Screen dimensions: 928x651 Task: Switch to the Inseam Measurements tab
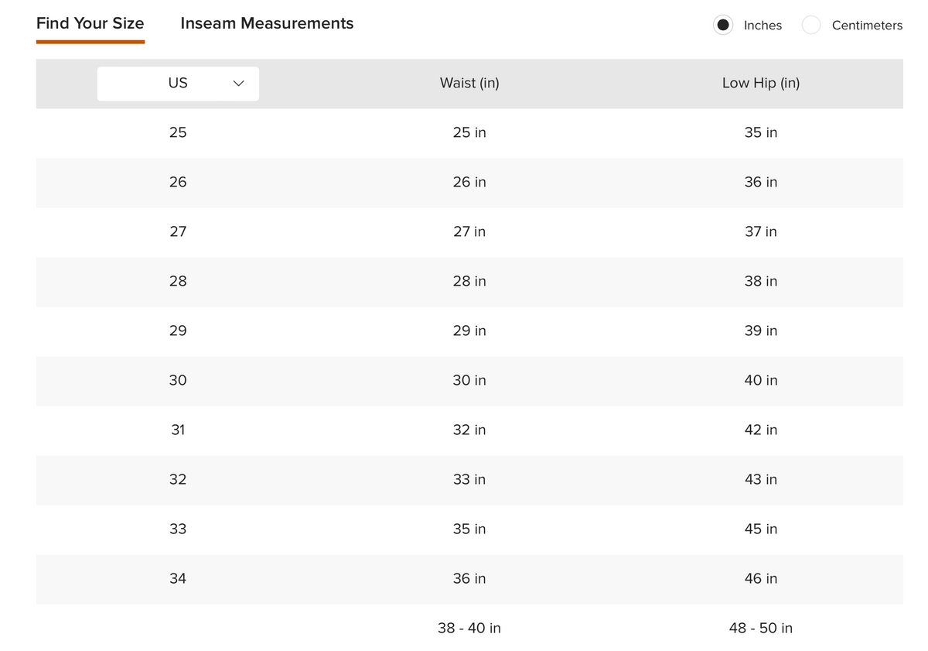coord(267,23)
